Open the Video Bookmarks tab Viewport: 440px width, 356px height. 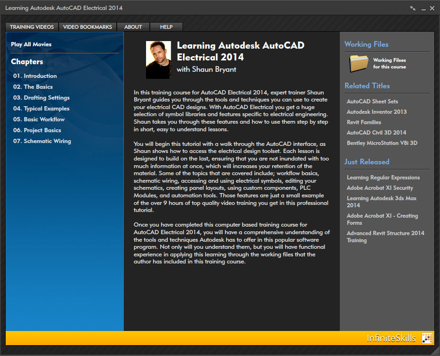[87, 27]
